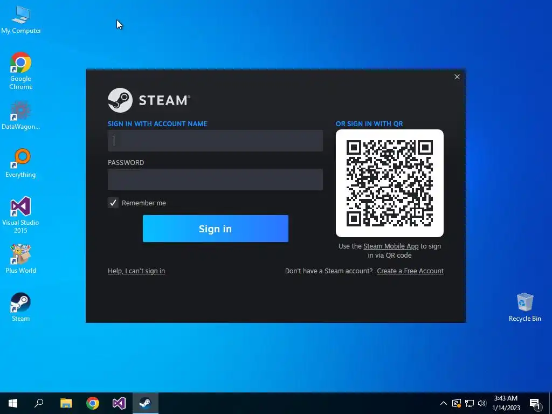Select the Recycle Bin icon
The width and height of the screenshot is (552, 414).
[x=525, y=307]
